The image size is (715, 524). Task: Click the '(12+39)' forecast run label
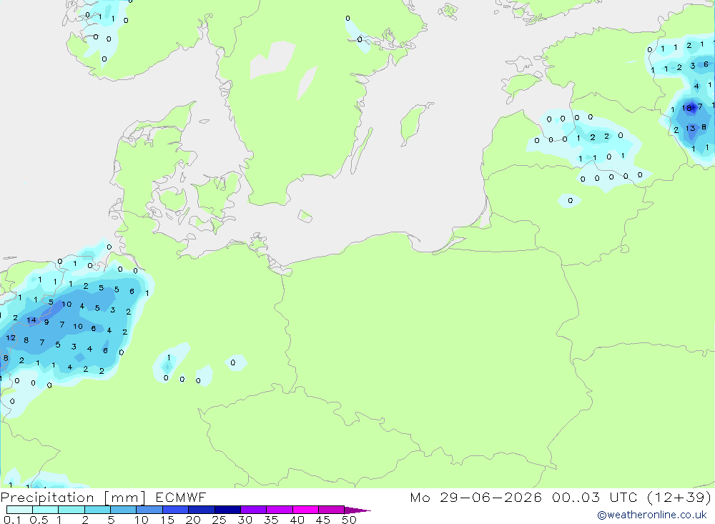pyautogui.click(x=679, y=497)
